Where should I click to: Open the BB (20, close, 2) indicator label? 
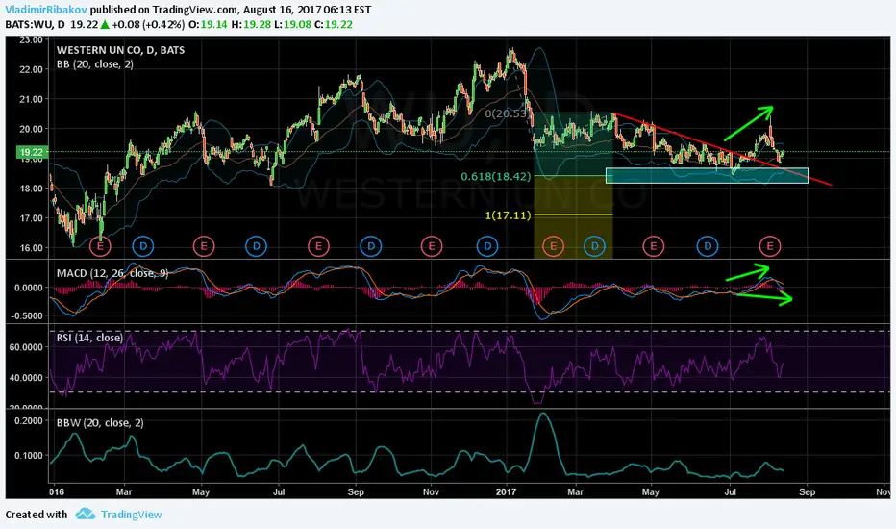[95, 64]
